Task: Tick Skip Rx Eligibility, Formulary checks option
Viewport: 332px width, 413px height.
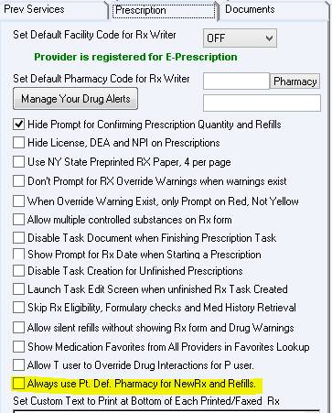Action: [x=18, y=308]
